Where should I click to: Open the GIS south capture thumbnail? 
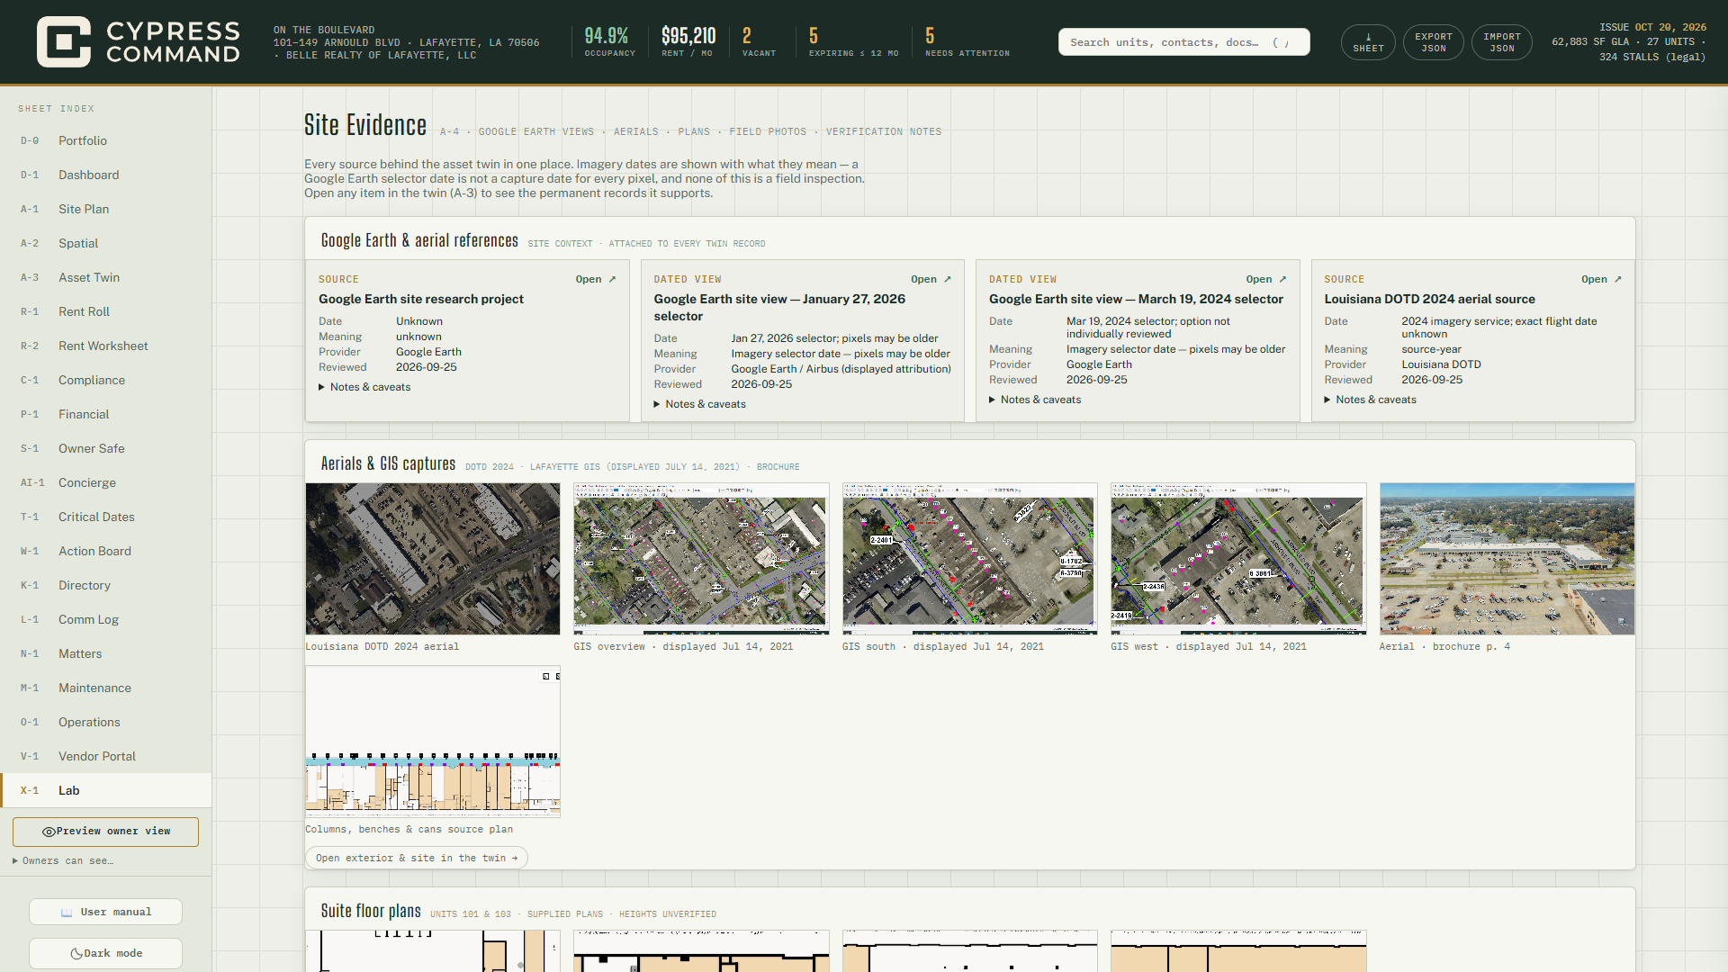[970, 559]
